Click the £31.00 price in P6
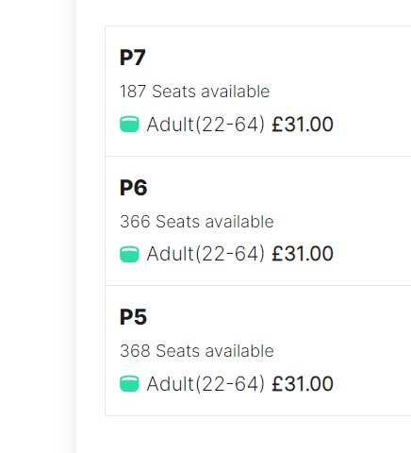 click(x=303, y=254)
